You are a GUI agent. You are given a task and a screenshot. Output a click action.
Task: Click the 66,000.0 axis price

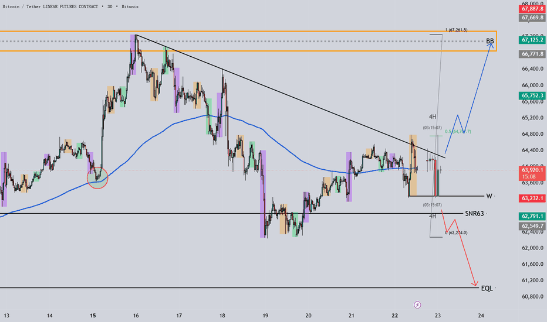(533, 85)
